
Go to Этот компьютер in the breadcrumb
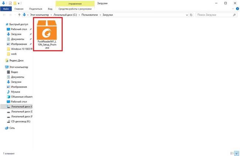40,15
